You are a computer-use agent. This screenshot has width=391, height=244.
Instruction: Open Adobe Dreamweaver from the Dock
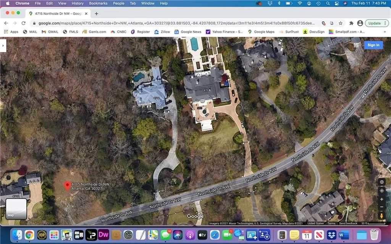(x=103, y=235)
